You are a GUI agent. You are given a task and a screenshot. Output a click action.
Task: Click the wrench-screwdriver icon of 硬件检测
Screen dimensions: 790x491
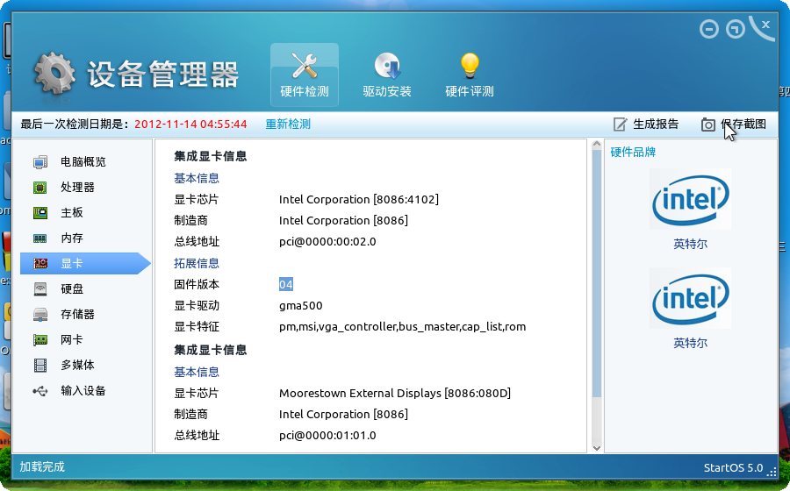305,66
